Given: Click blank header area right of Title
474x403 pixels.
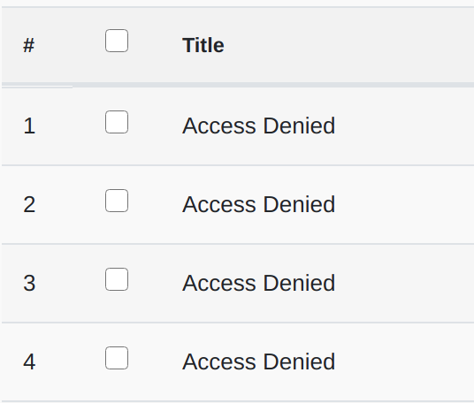Looking at the screenshot, I should (349, 45).
